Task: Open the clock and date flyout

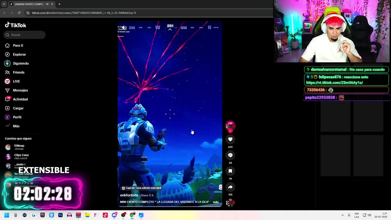Action: click(x=381, y=215)
